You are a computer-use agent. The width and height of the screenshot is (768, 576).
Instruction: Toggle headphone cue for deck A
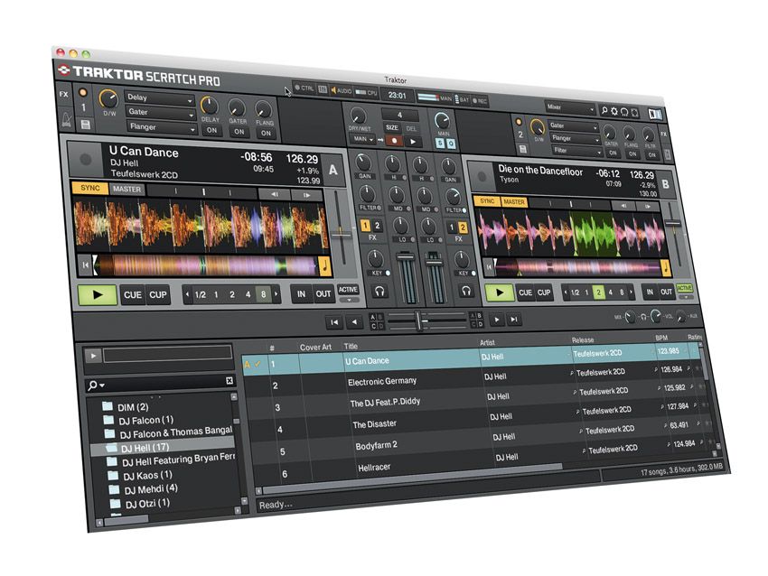379,292
